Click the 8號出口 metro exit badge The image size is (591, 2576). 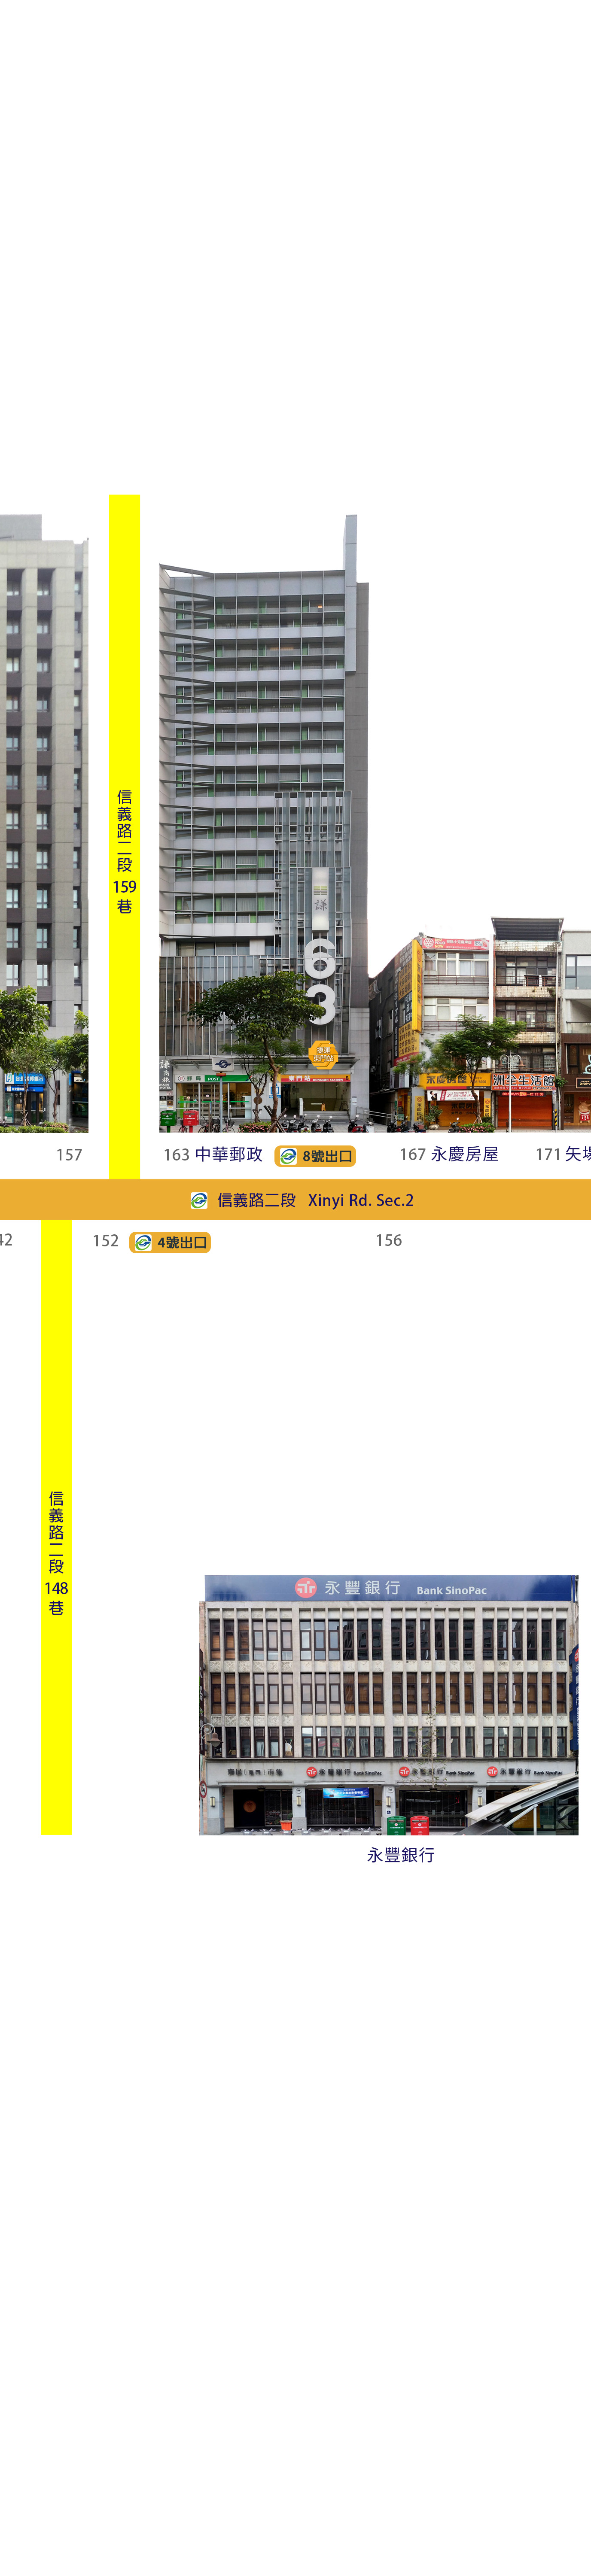pos(315,1156)
